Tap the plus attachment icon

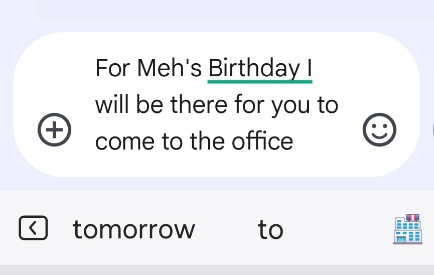tap(55, 130)
